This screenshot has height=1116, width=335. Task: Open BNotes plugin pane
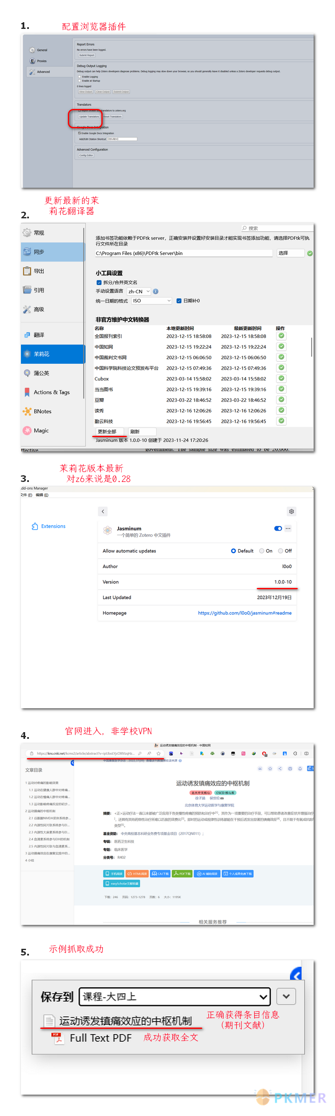pyautogui.click(x=52, y=411)
